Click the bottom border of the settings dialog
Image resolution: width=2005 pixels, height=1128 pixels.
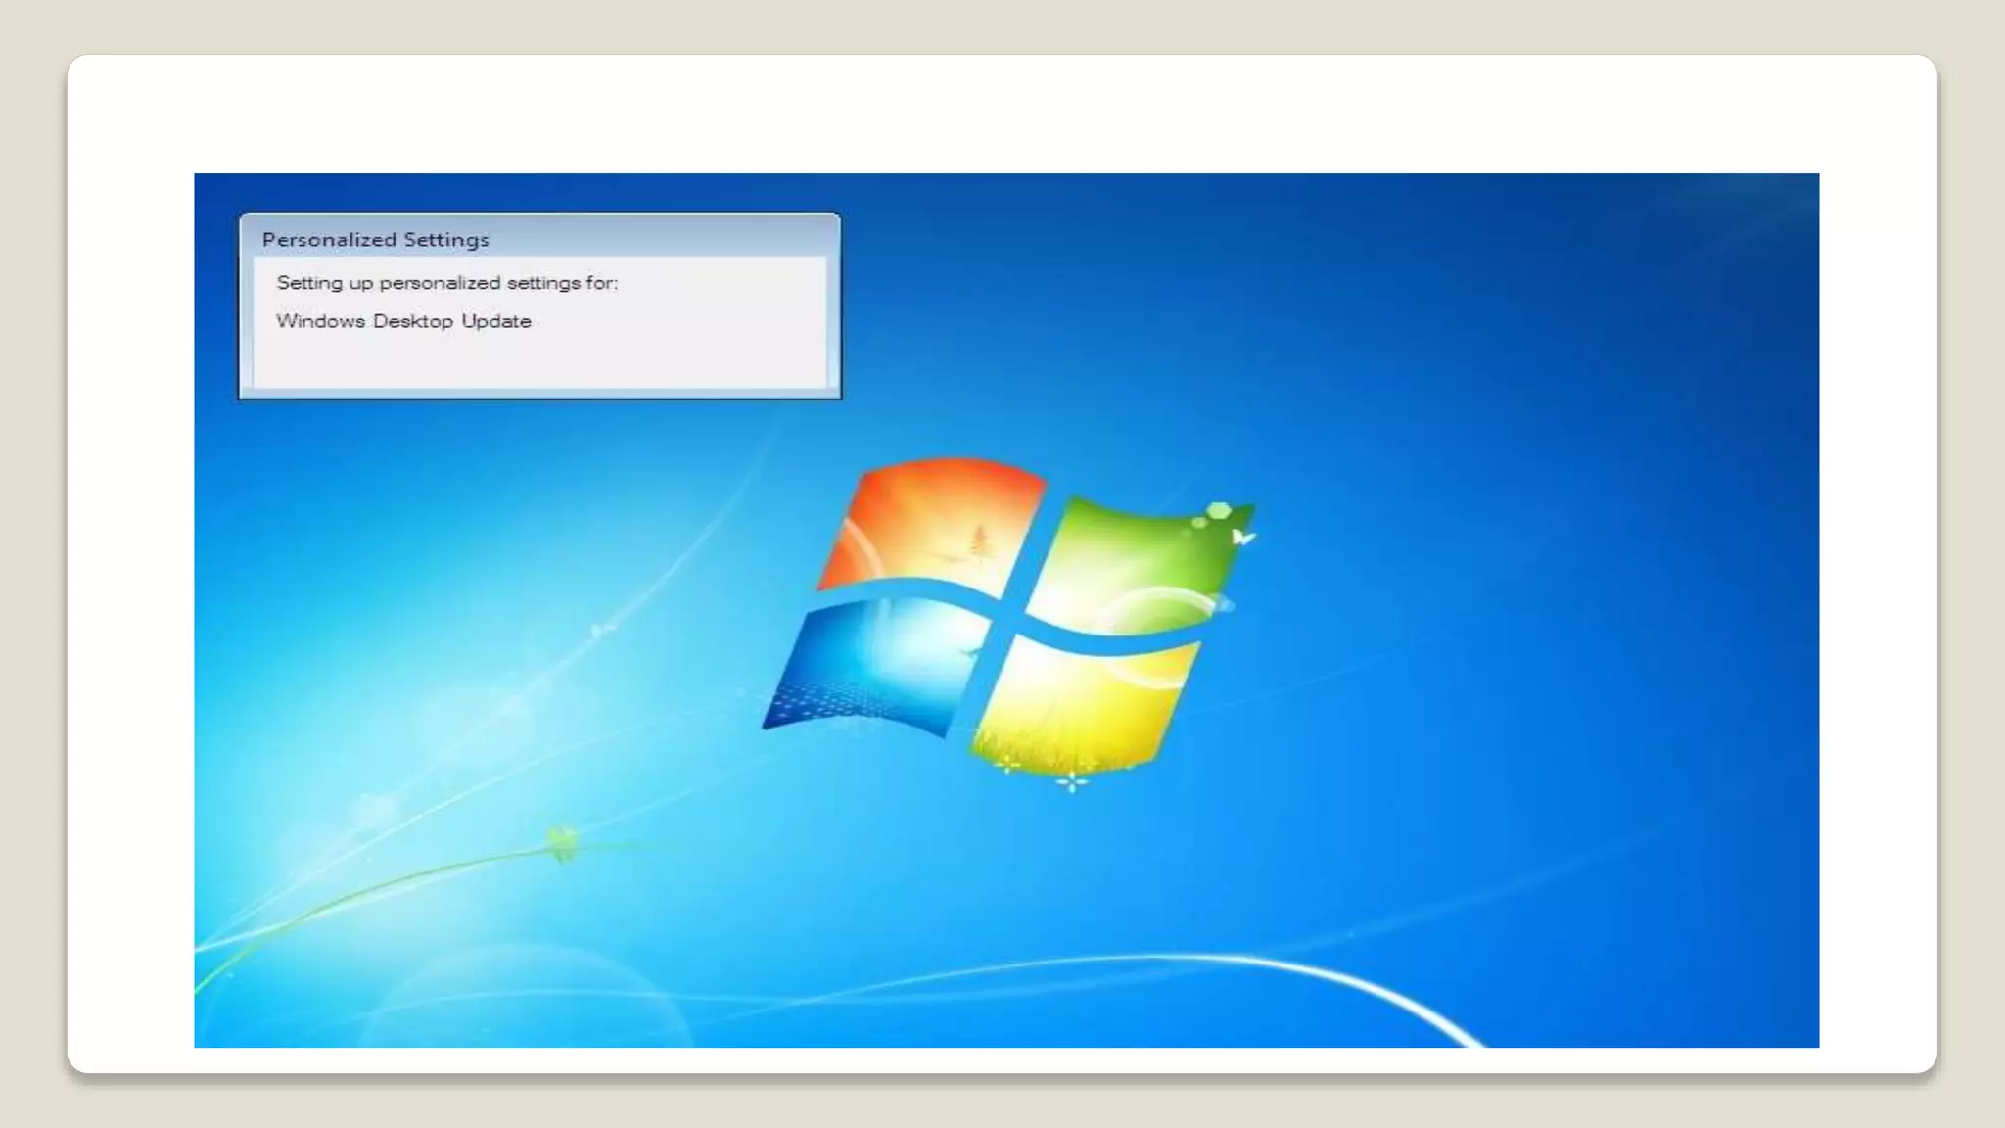pos(539,394)
